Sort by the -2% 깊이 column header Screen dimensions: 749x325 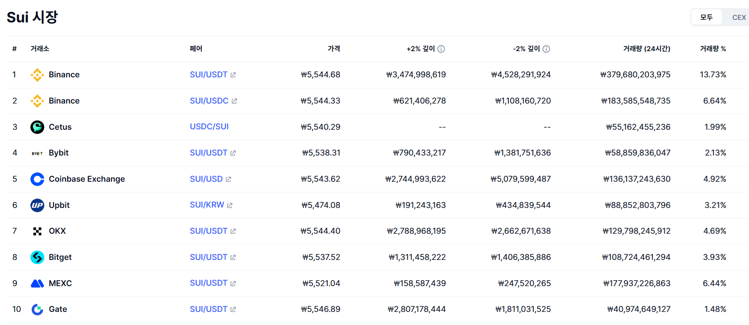[526, 49]
